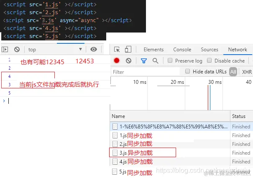
Task: Click the 3.js source in the code
Action: point(48,20)
